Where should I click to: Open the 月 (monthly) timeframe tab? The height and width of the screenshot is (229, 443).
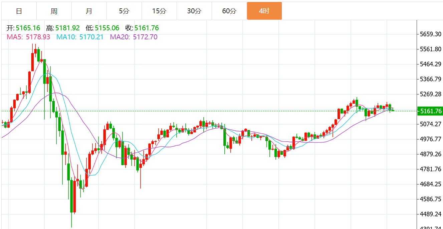click(89, 11)
